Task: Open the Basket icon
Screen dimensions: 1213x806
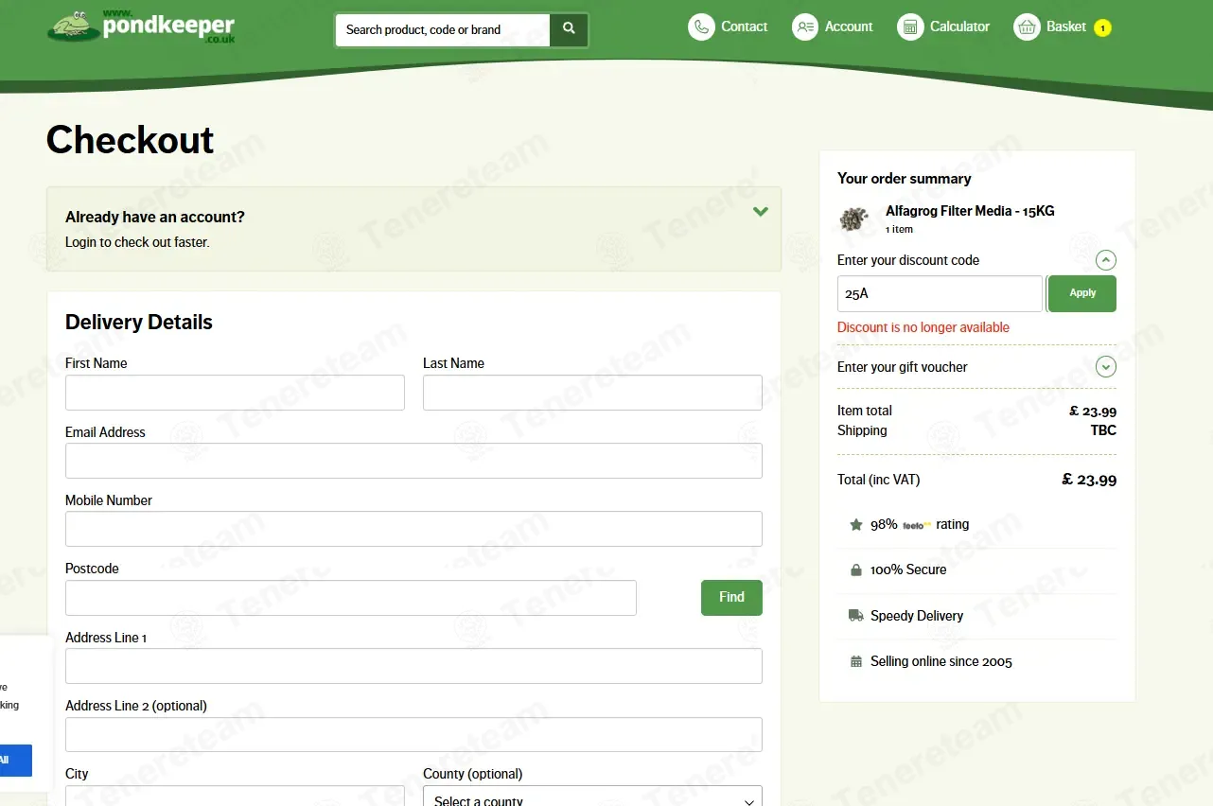Action: tap(1027, 26)
